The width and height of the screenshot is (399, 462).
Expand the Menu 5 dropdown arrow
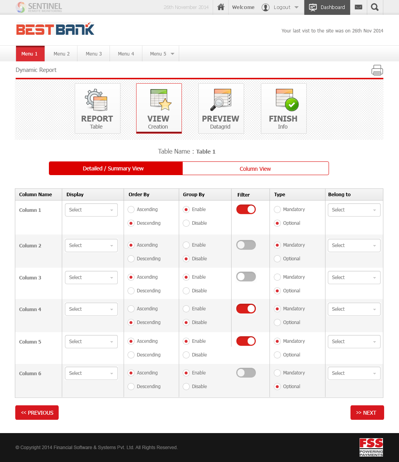tap(173, 54)
